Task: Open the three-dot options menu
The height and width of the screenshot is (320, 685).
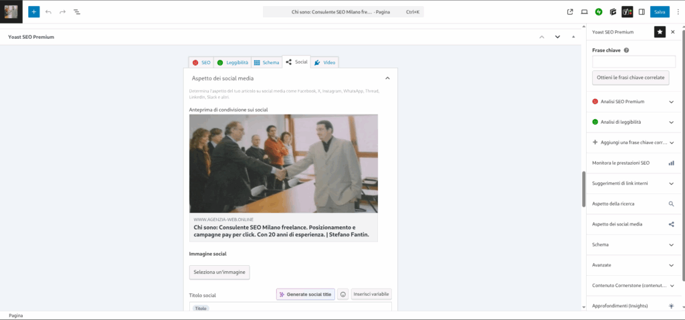Action: coord(678,12)
